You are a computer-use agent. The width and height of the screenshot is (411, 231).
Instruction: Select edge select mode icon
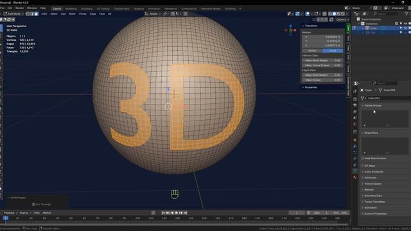32,13
